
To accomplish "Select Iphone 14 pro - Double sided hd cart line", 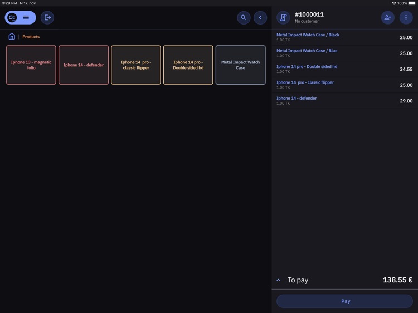I will (344, 69).
